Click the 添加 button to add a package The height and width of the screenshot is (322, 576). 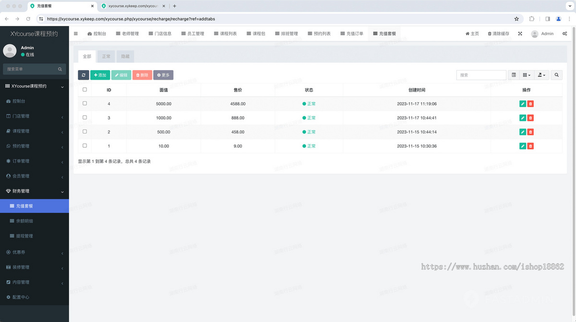point(100,75)
